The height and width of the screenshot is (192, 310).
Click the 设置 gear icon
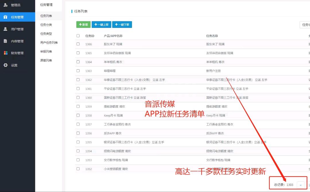pyautogui.click(x=5, y=65)
